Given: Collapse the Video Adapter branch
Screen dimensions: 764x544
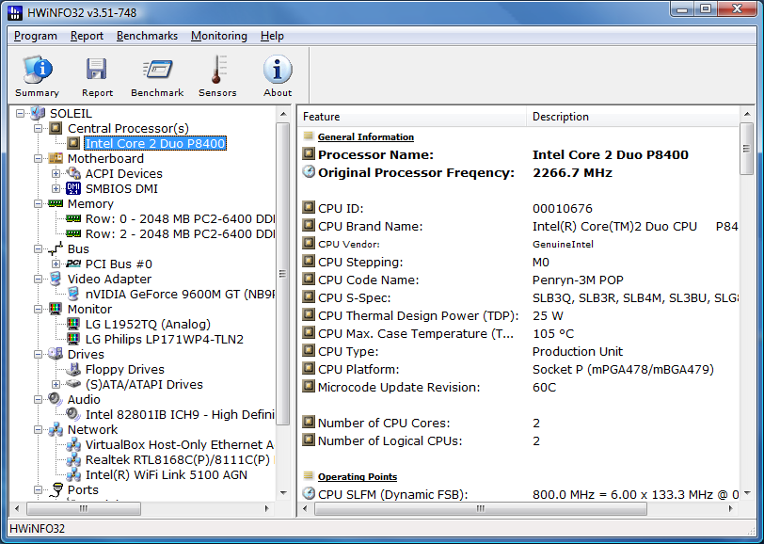Looking at the screenshot, I should [x=38, y=279].
